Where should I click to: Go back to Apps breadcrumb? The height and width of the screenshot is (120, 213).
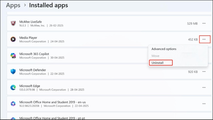click(13, 5)
